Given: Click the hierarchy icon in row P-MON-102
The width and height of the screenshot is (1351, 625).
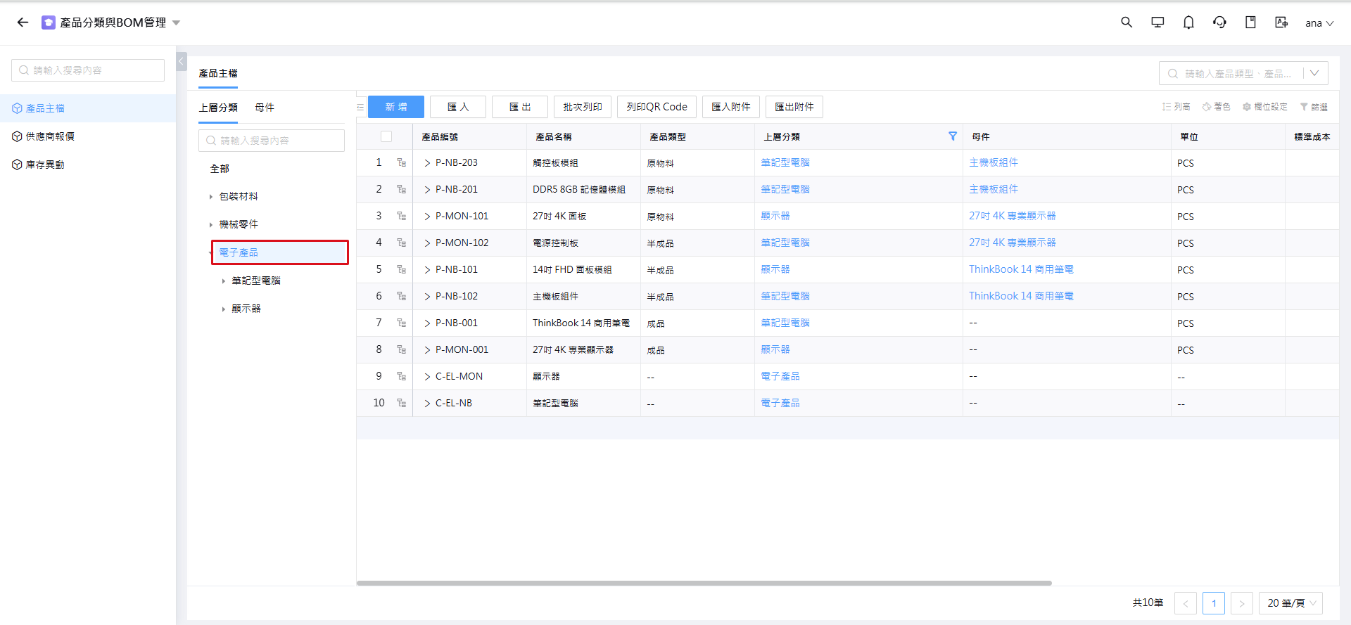Looking at the screenshot, I should (x=401, y=243).
